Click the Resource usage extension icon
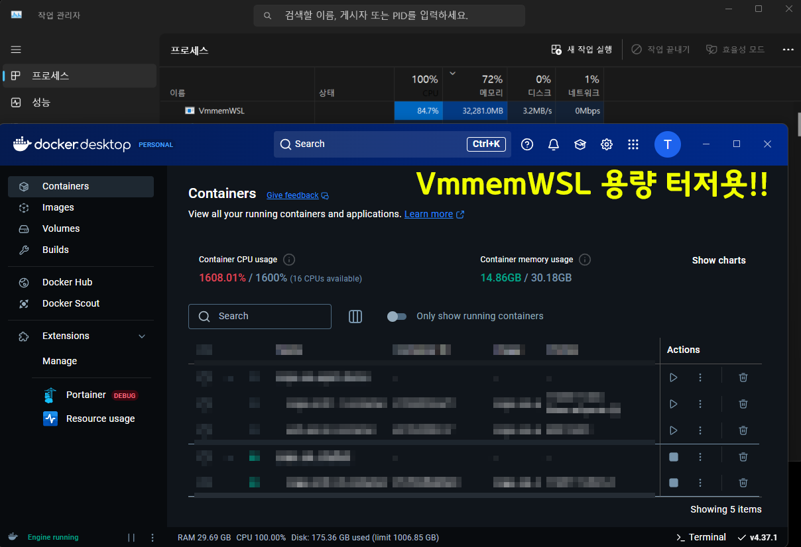This screenshot has width=801, height=547. pyautogui.click(x=50, y=419)
